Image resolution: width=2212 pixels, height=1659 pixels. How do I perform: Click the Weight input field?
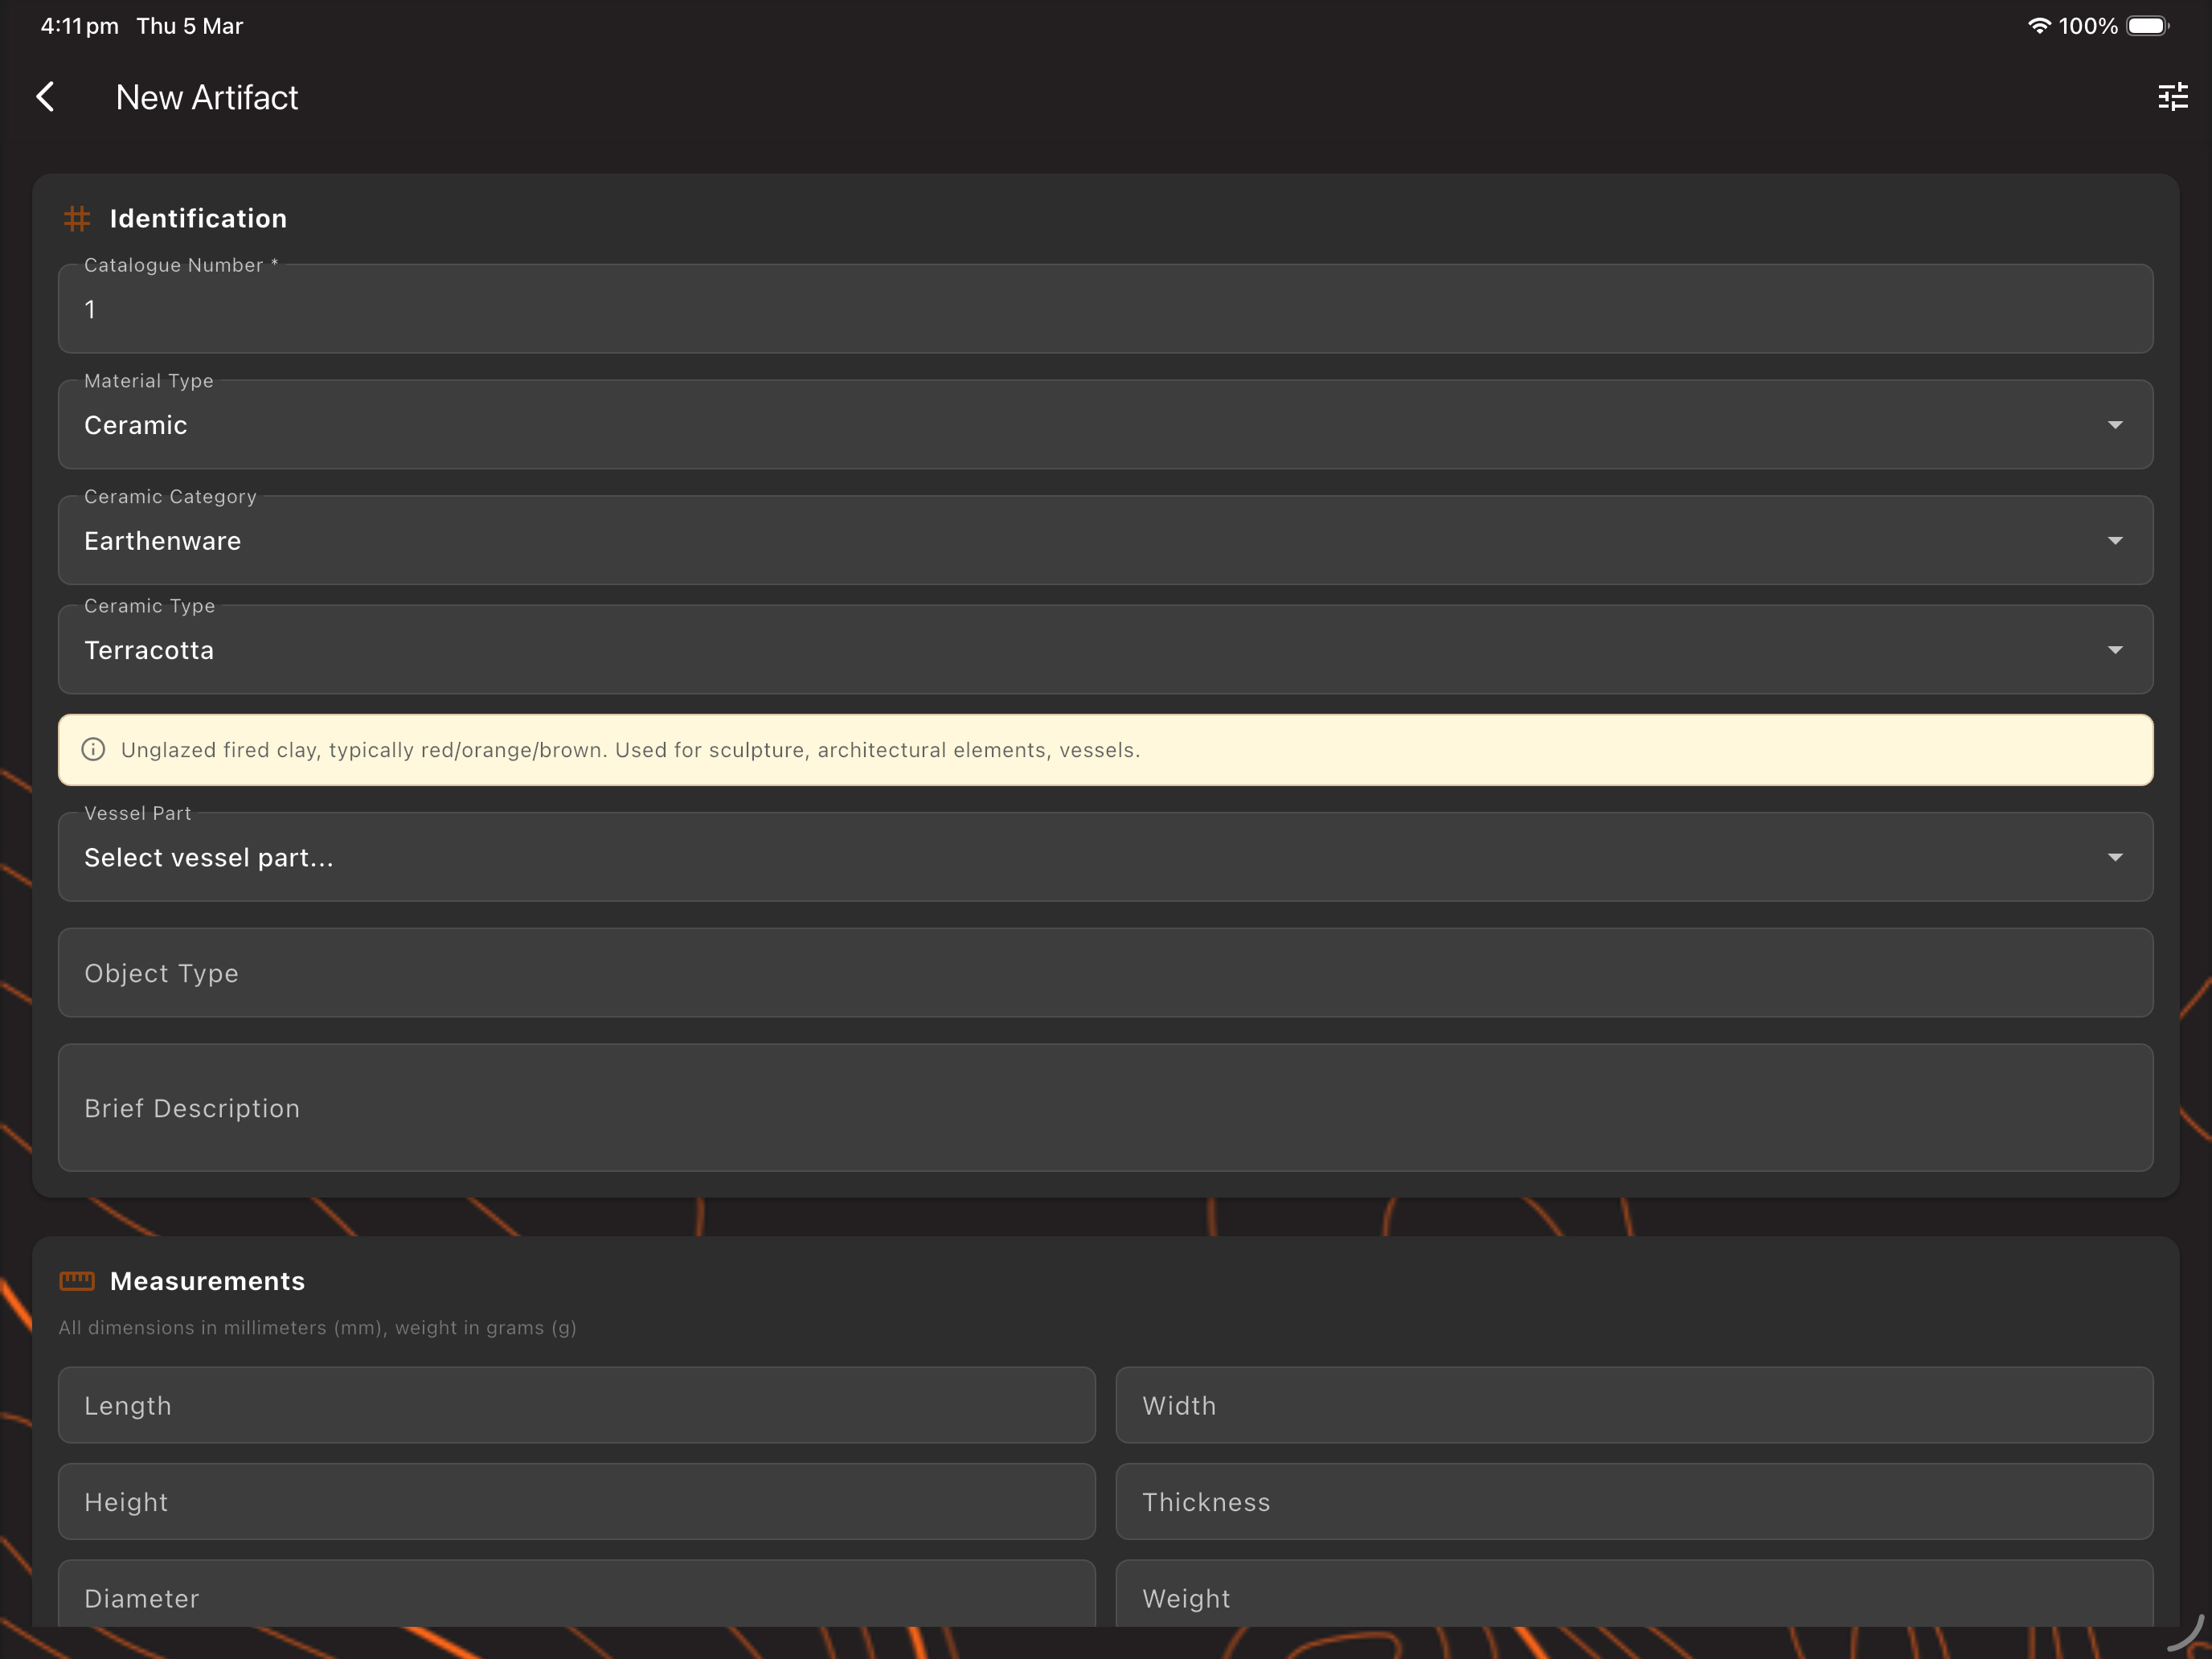coord(1634,1598)
